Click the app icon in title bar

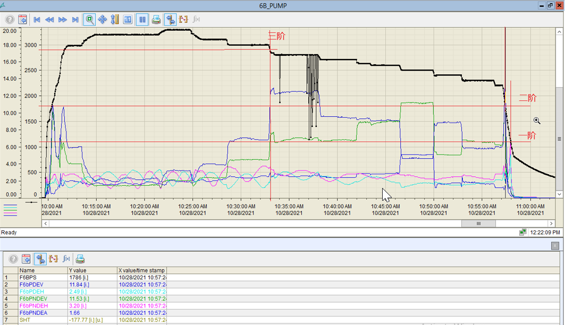click(3, 5)
